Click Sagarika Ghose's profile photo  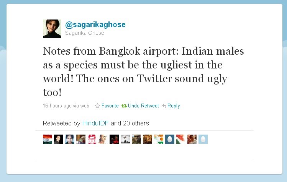(52, 29)
